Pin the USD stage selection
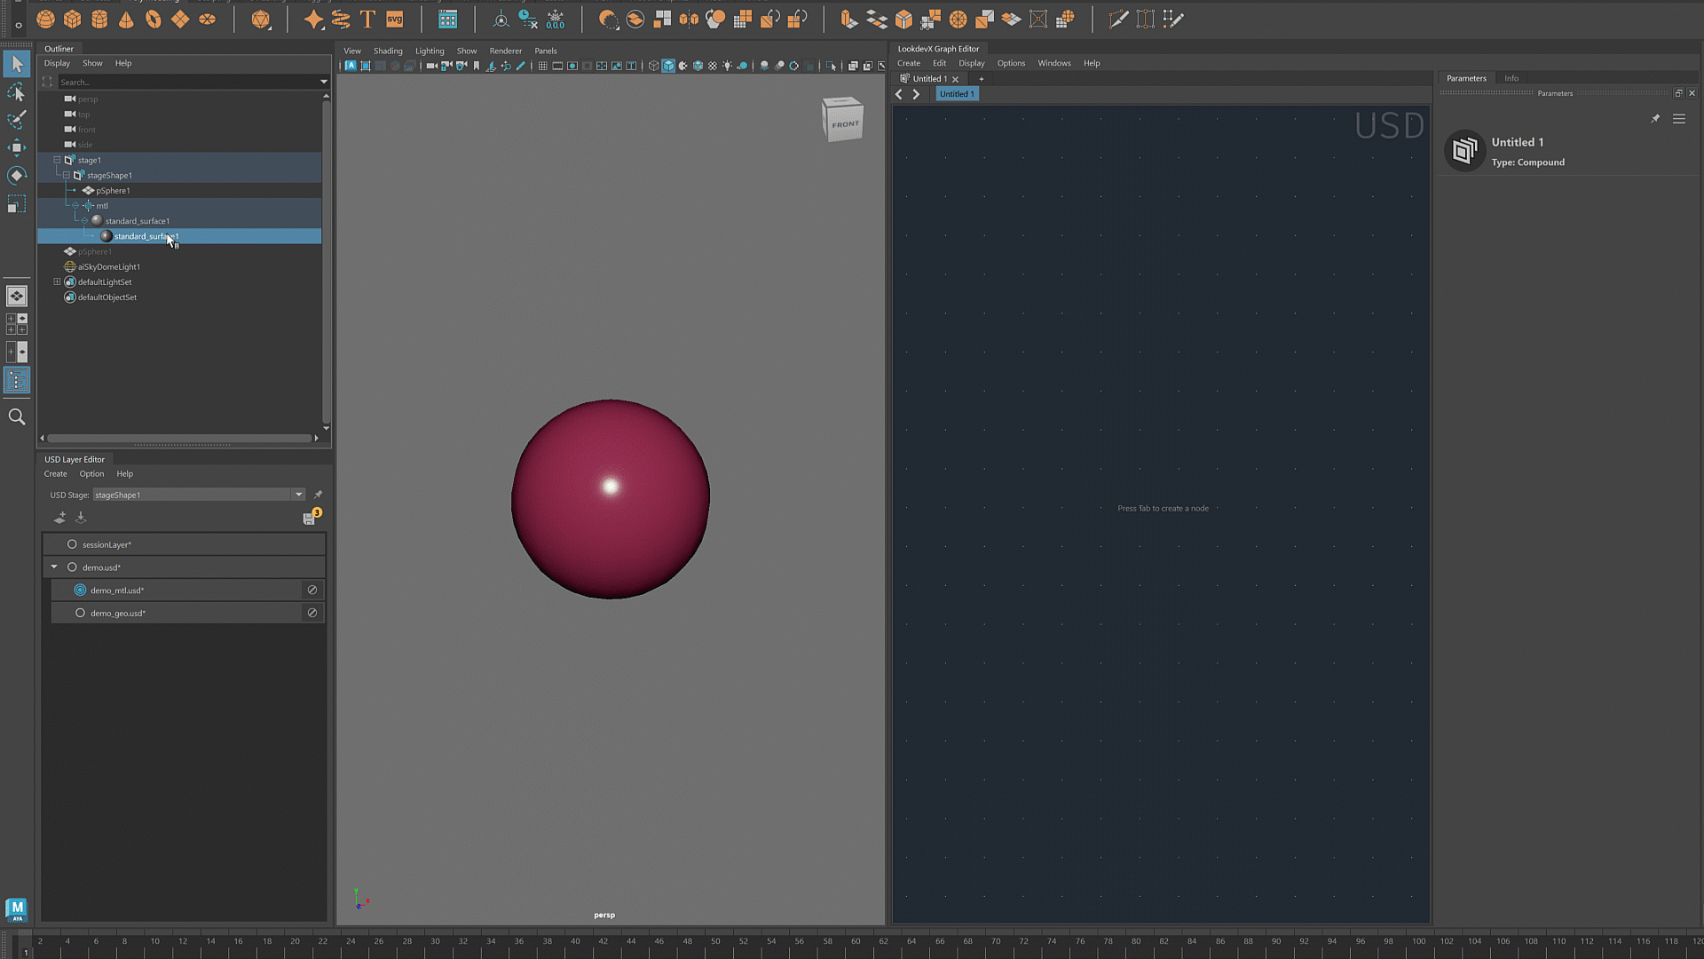The image size is (1704, 959). pyautogui.click(x=318, y=495)
